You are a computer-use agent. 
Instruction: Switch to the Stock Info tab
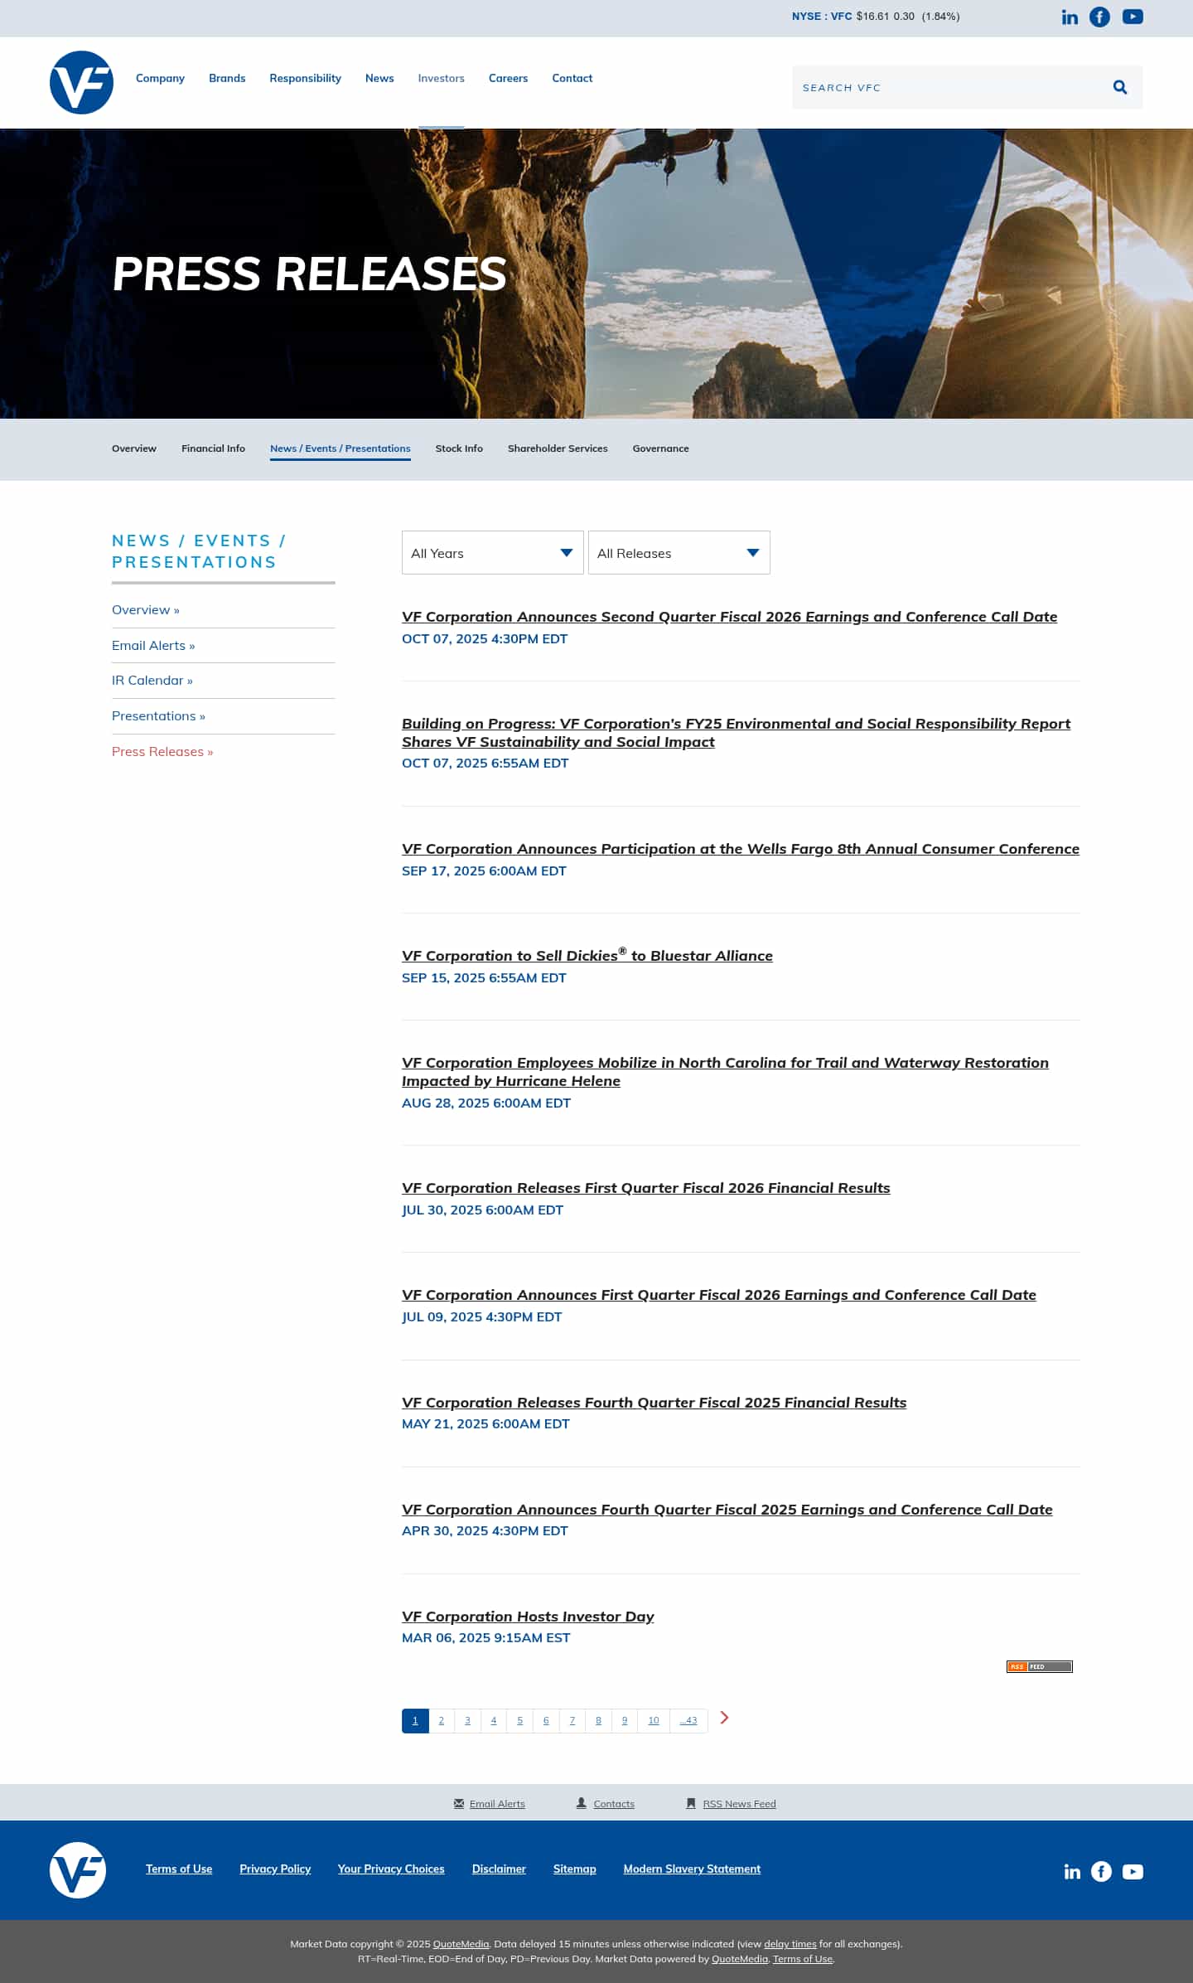459,448
